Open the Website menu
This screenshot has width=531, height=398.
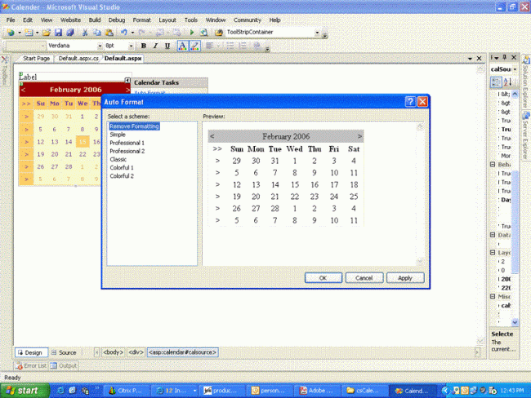[70, 20]
